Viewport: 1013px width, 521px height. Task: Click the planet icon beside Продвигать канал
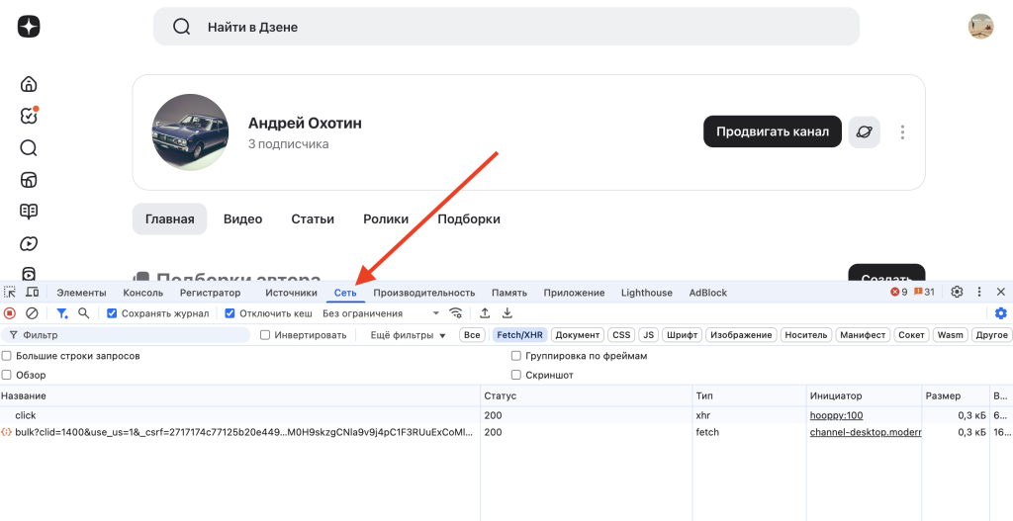pos(864,131)
